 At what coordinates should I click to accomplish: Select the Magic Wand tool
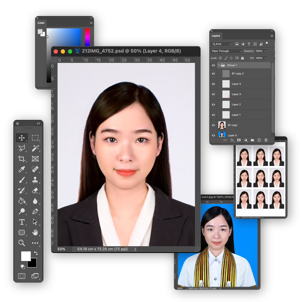pyautogui.click(x=35, y=148)
